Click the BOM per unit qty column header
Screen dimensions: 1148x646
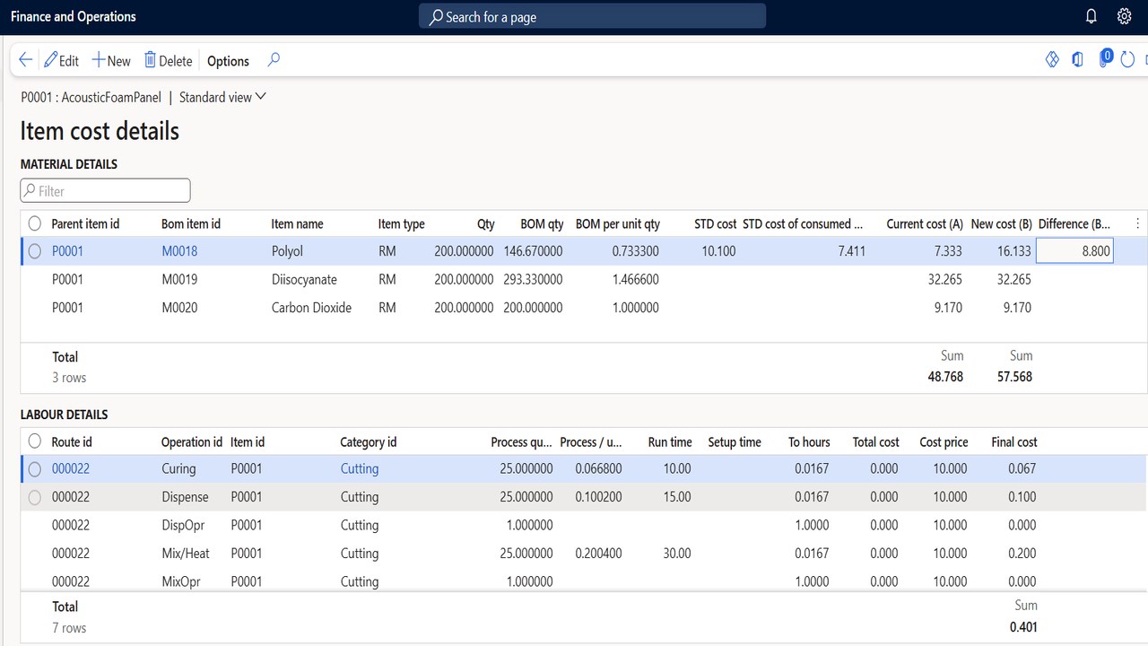618,223
